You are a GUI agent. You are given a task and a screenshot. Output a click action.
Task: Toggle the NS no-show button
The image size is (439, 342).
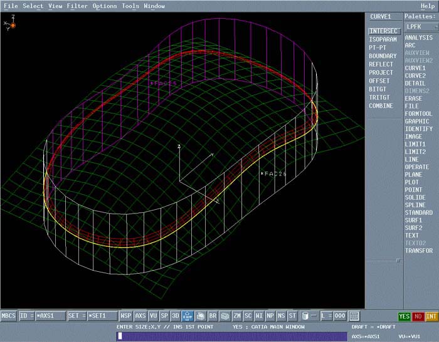(282, 316)
